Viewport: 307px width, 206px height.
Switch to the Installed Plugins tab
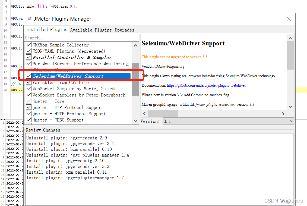point(47,29)
